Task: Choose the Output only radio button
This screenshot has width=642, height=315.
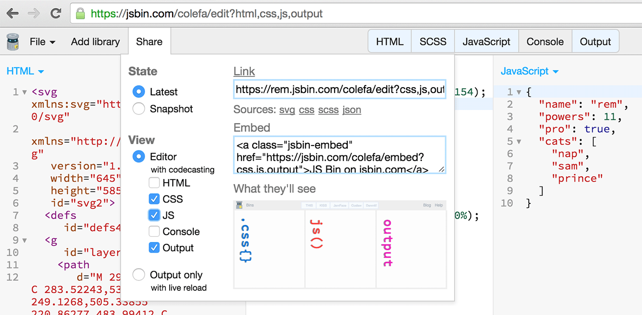Action: (139, 275)
